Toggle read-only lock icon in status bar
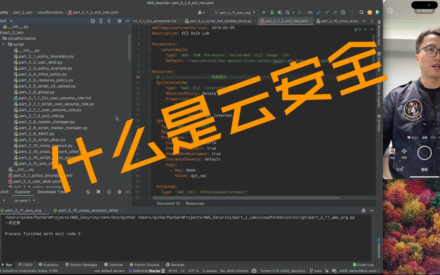 coord(327,271)
